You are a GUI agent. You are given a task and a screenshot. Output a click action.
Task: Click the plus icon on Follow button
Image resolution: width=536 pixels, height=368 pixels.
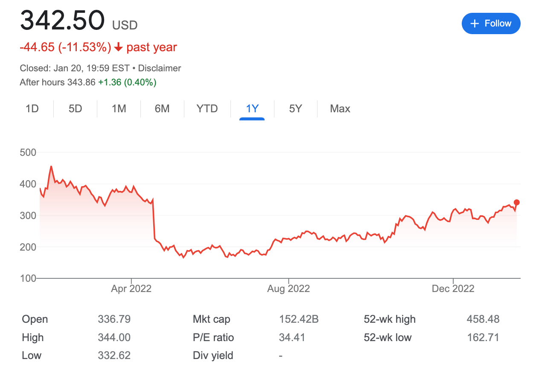[475, 23]
